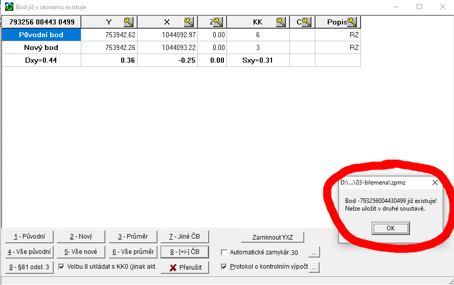This screenshot has width=454, height=285.
Task: Click the key icon in KK column header
Action: point(281,22)
